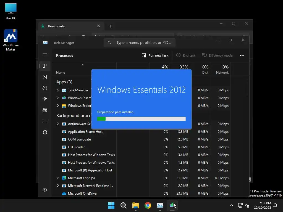Open Win Movie Maker desktop shortcut
The image size is (283, 212).
(x=11, y=40)
